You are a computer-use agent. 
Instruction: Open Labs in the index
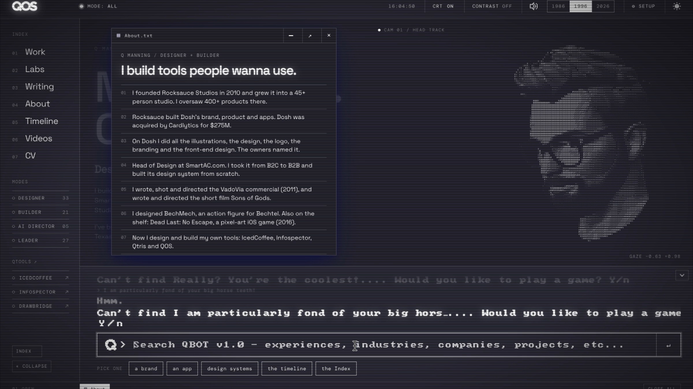[x=35, y=69]
